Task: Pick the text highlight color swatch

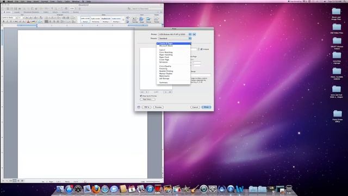Action: (33, 22)
